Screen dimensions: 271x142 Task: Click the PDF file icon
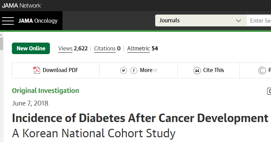point(36,70)
